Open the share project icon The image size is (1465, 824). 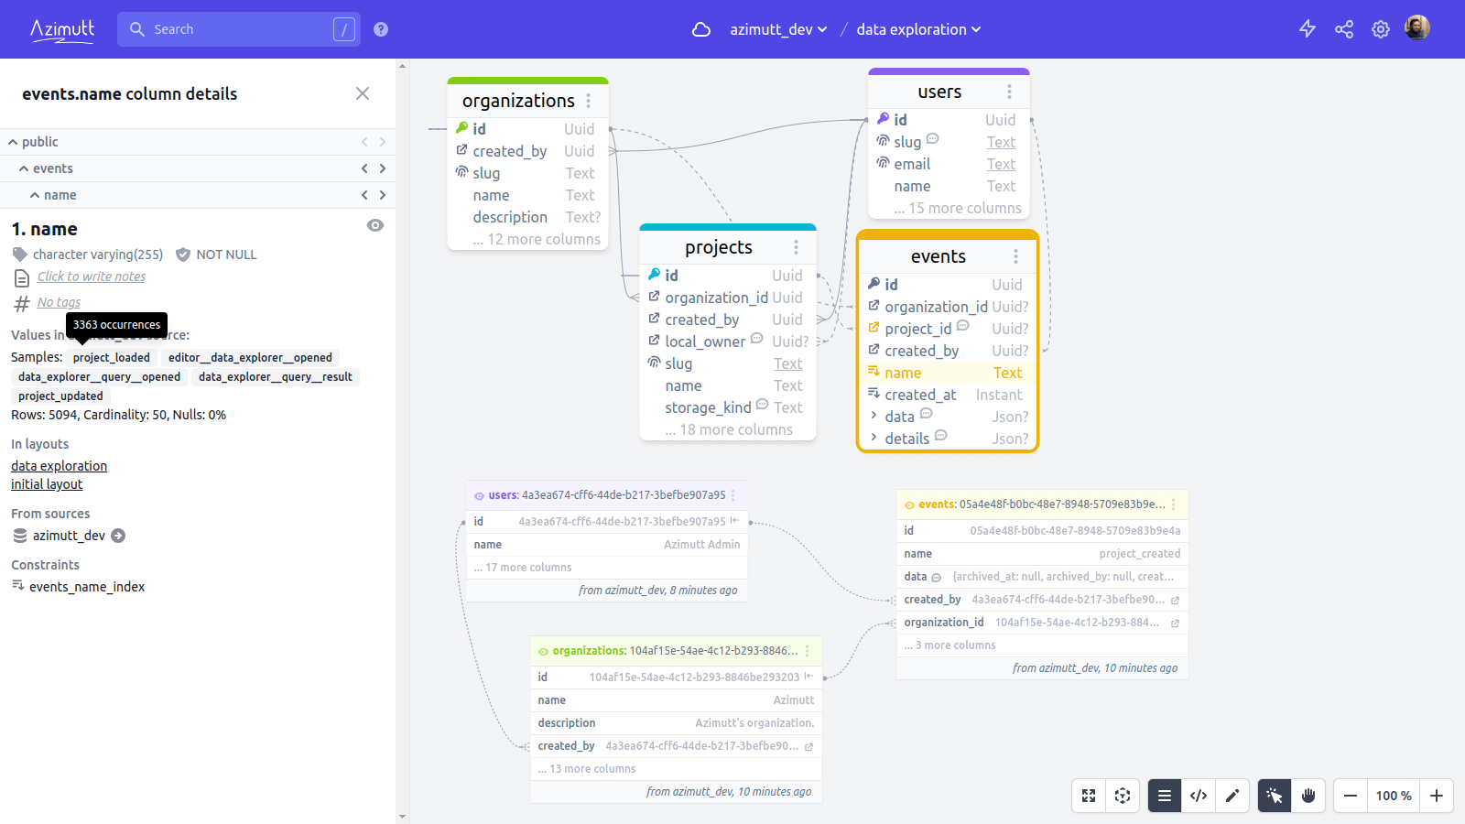(x=1344, y=29)
